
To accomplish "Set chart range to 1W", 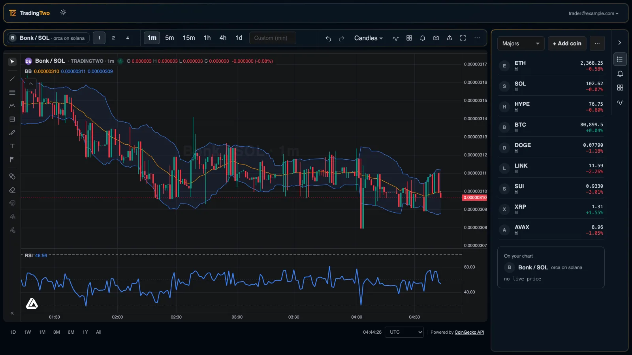I will click(x=27, y=332).
